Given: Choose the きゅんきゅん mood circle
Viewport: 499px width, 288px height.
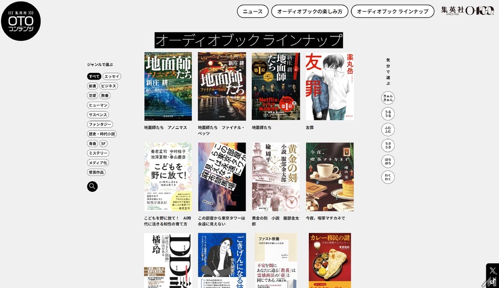Looking at the screenshot, I should click(388, 98).
